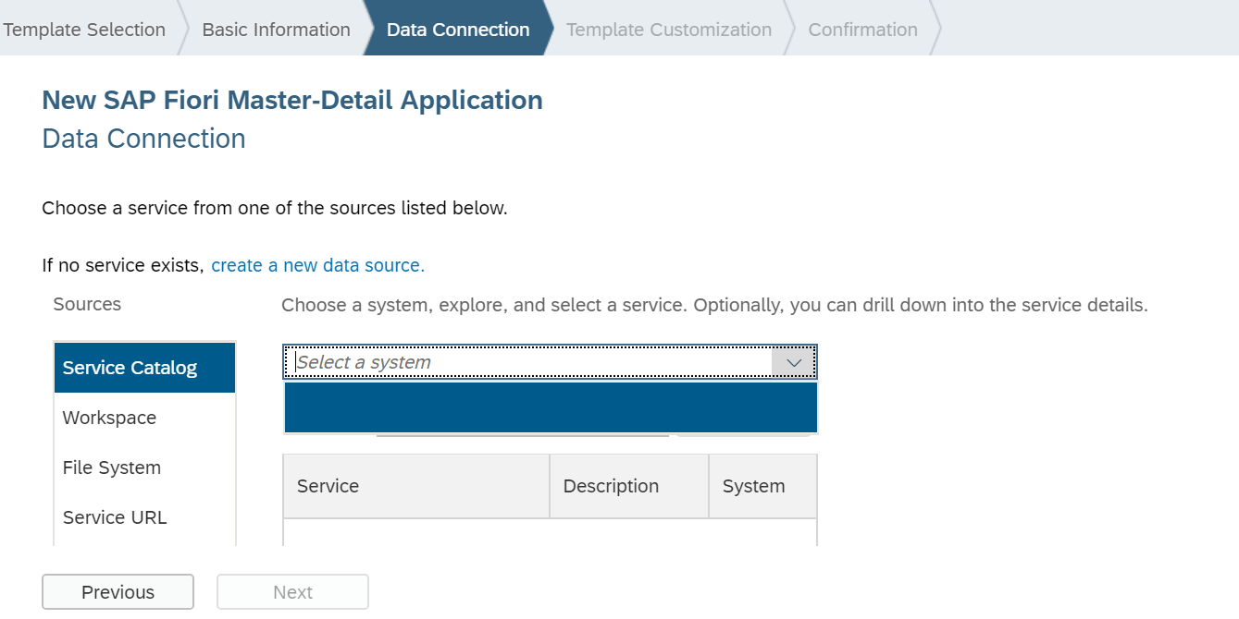Jump to the Template Customization step

point(668,30)
